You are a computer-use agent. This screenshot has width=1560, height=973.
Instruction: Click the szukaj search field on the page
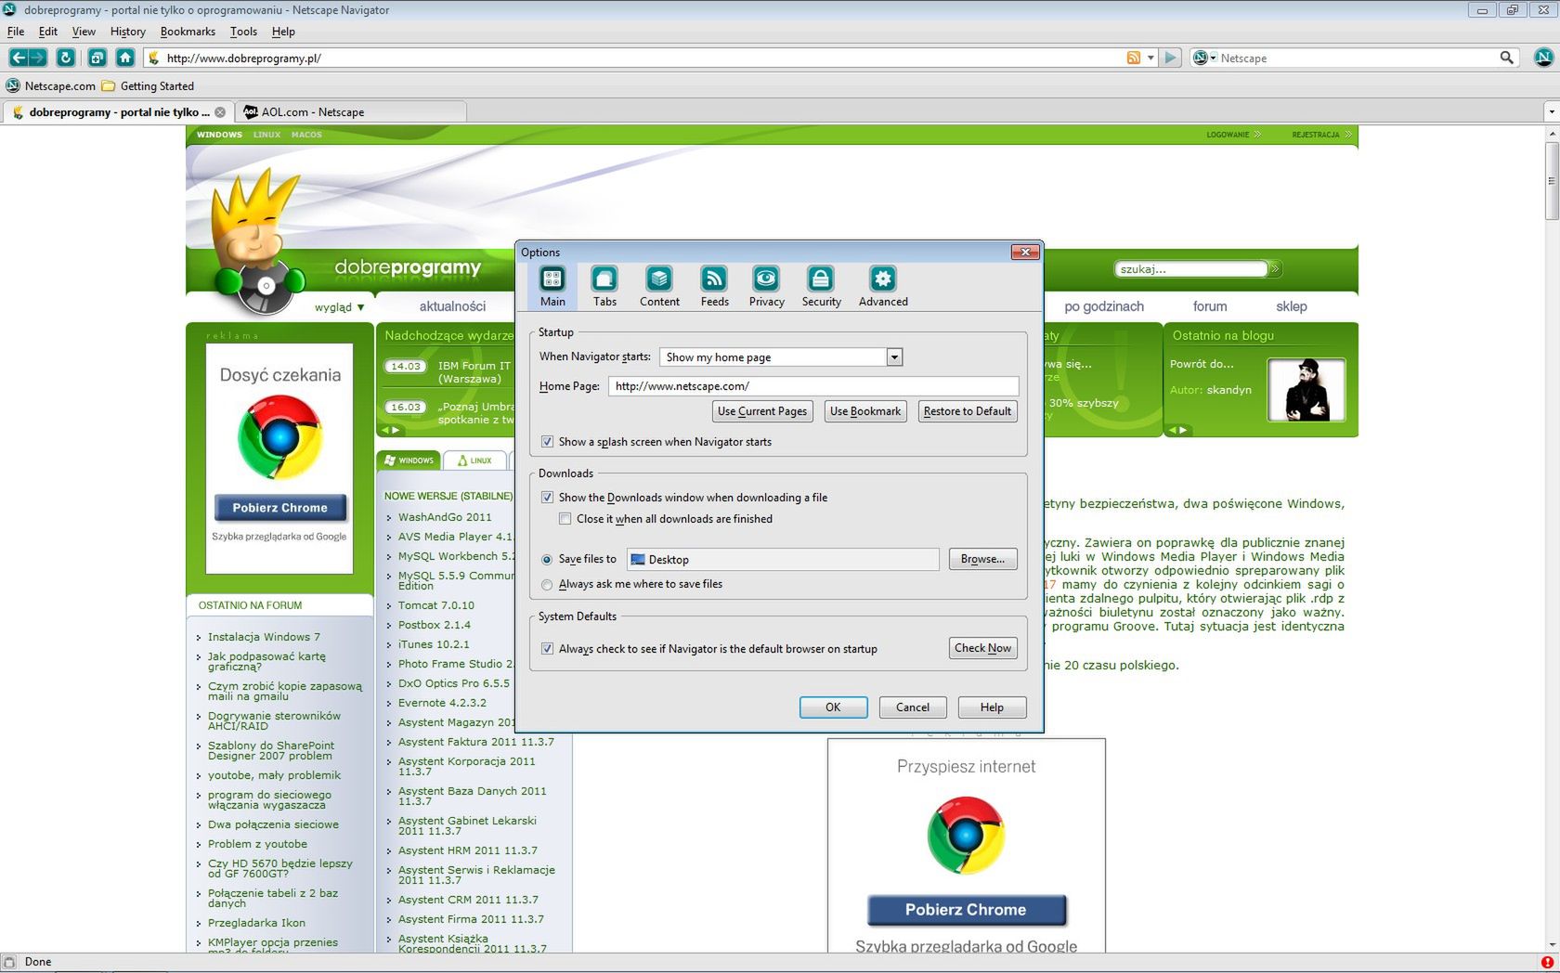click(1190, 269)
